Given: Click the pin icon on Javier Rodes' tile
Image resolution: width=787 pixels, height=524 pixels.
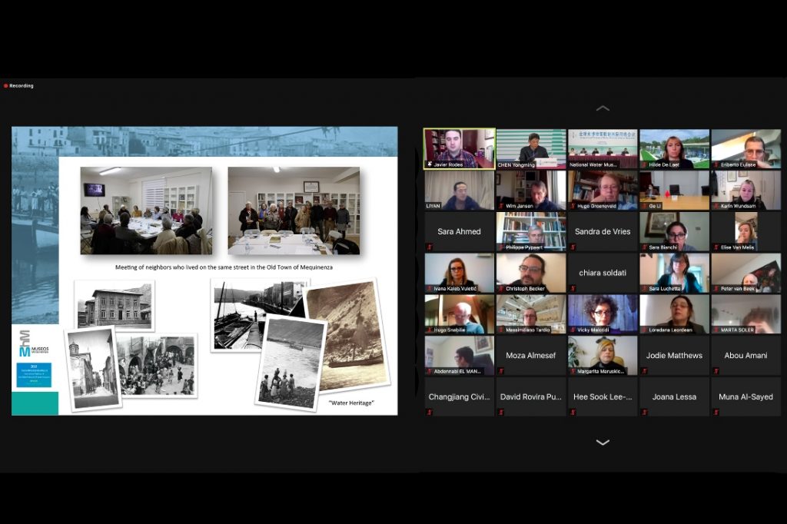Looking at the screenshot, I should pos(430,164).
